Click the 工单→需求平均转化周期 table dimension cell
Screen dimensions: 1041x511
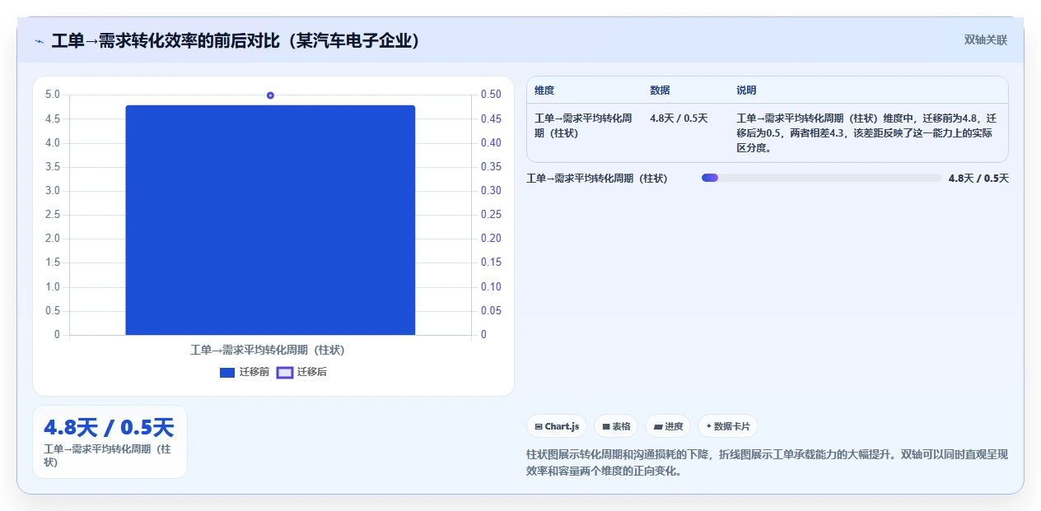point(583,126)
